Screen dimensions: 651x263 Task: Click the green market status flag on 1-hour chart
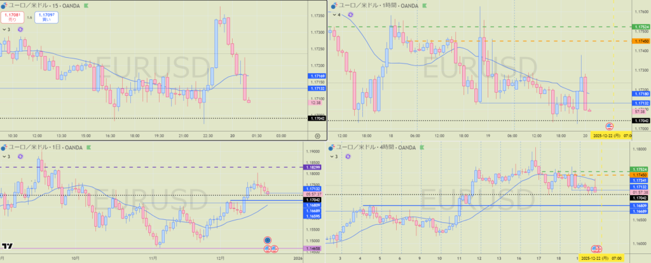pos(423,5)
